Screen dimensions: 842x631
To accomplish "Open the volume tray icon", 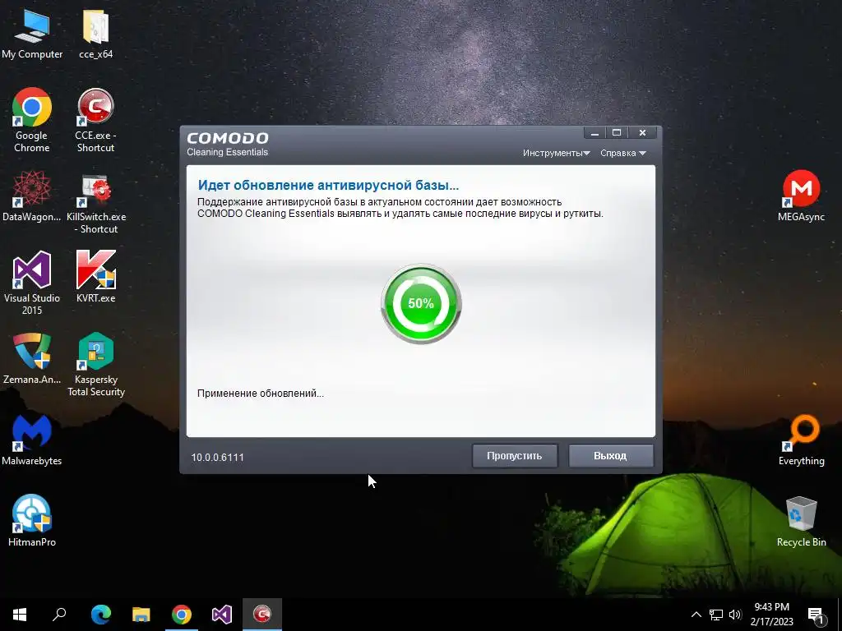I will (x=735, y=615).
